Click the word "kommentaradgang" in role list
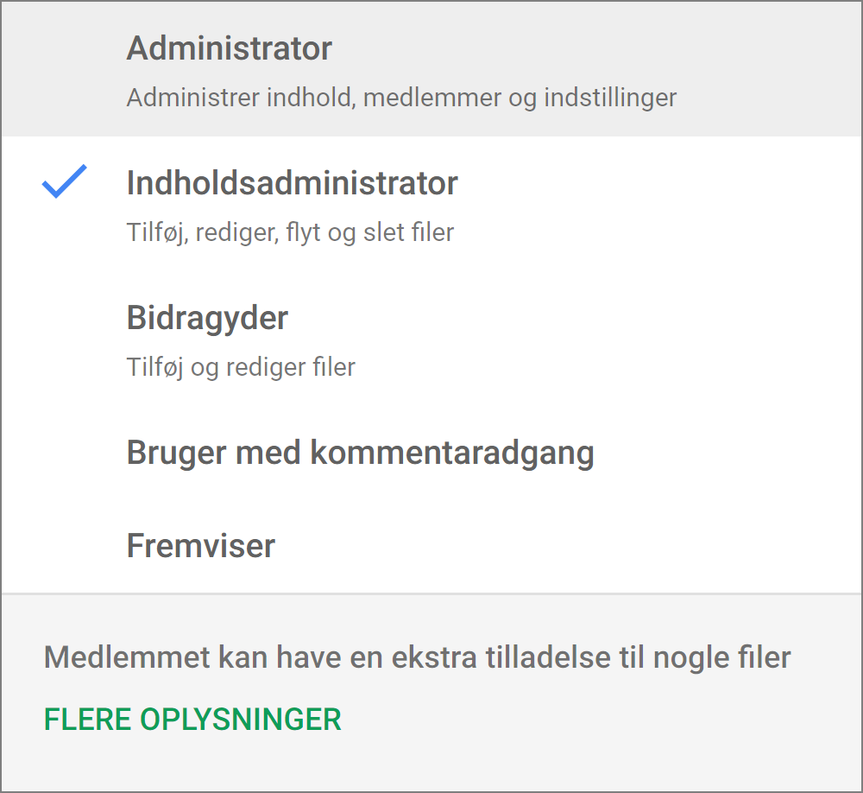This screenshot has width=863, height=793. pos(451,453)
